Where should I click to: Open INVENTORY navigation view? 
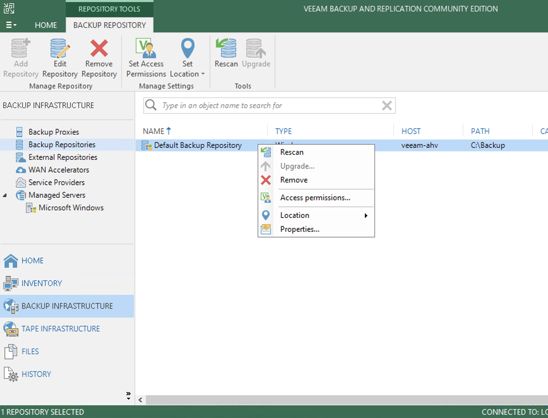[x=67, y=284]
